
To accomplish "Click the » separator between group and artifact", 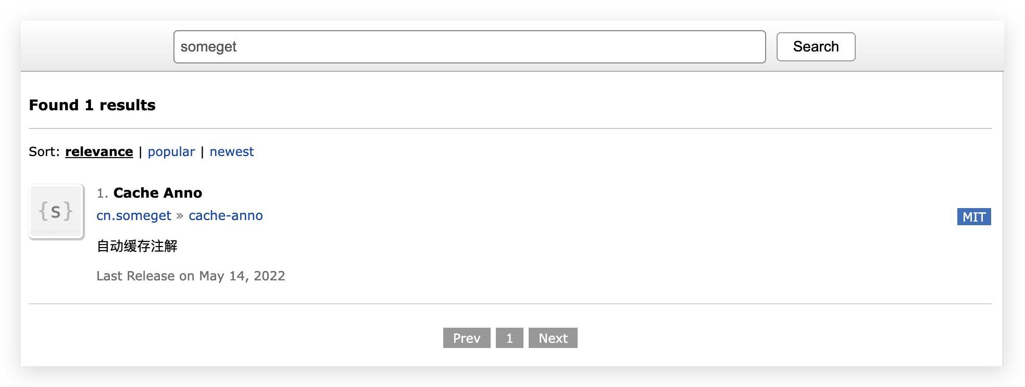I will click(180, 216).
